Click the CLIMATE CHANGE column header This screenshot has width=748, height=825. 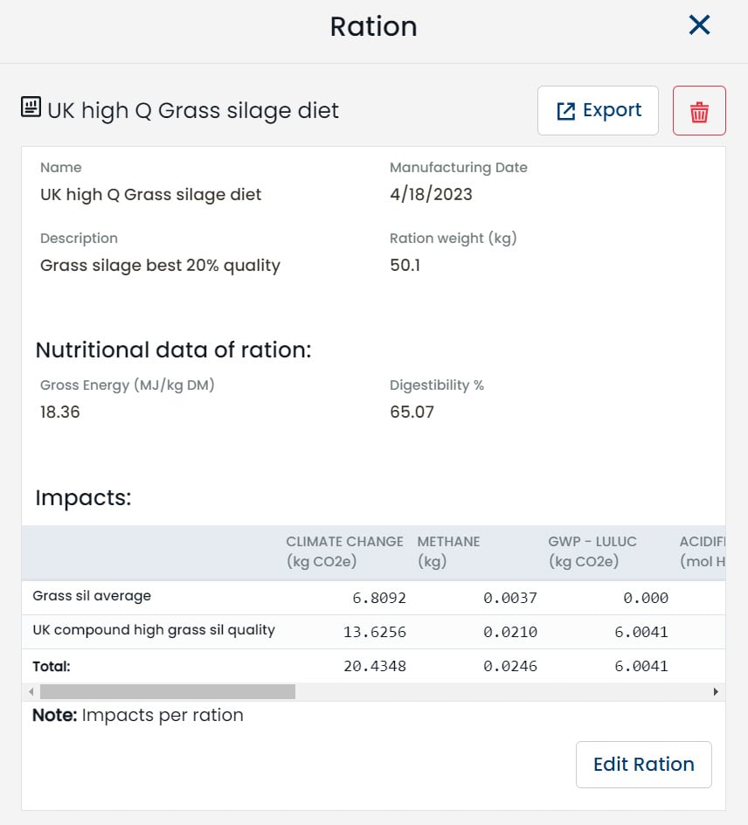344,551
